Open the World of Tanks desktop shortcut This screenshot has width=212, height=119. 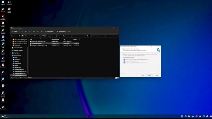point(3,94)
